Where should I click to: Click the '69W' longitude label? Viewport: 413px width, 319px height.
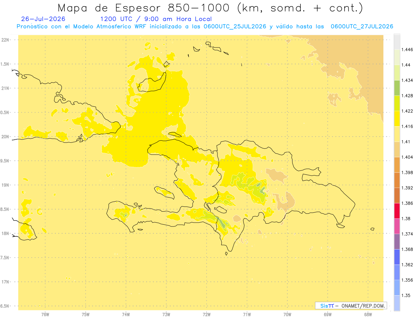coord(328,315)
